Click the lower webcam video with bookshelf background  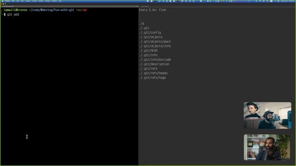click(267, 147)
